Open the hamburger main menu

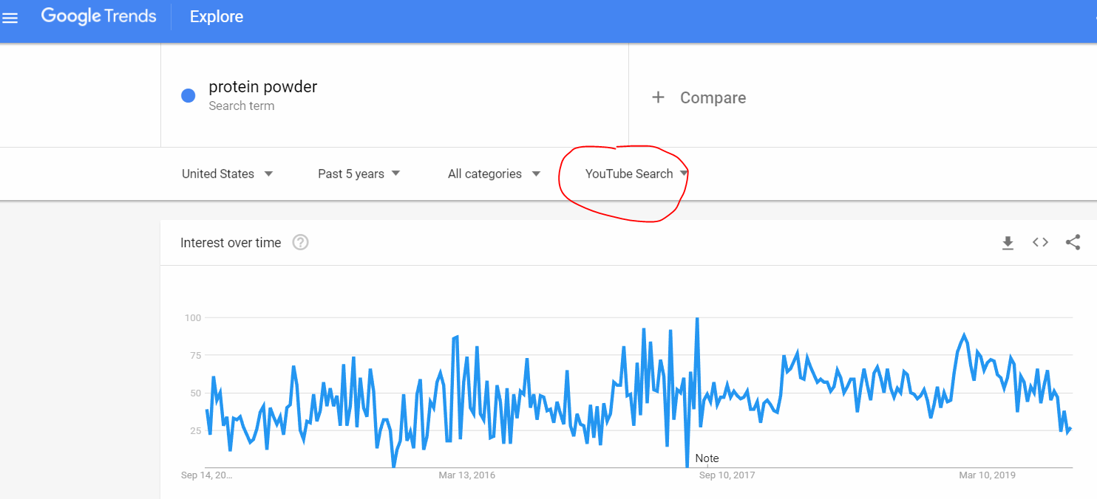point(10,18)
